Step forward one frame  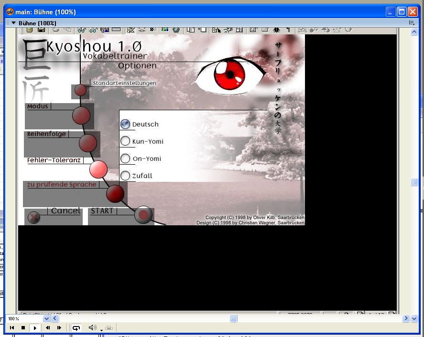59,328
